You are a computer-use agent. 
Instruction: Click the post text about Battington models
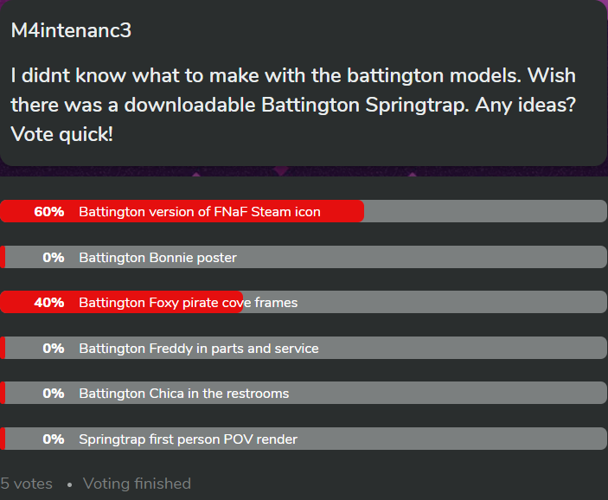294,106
